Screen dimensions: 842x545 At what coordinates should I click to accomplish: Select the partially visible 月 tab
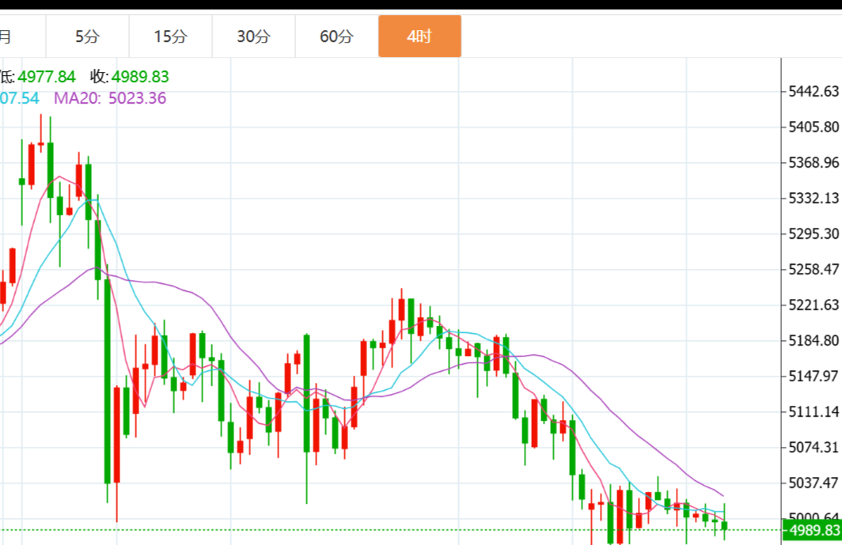pos(8,36)
